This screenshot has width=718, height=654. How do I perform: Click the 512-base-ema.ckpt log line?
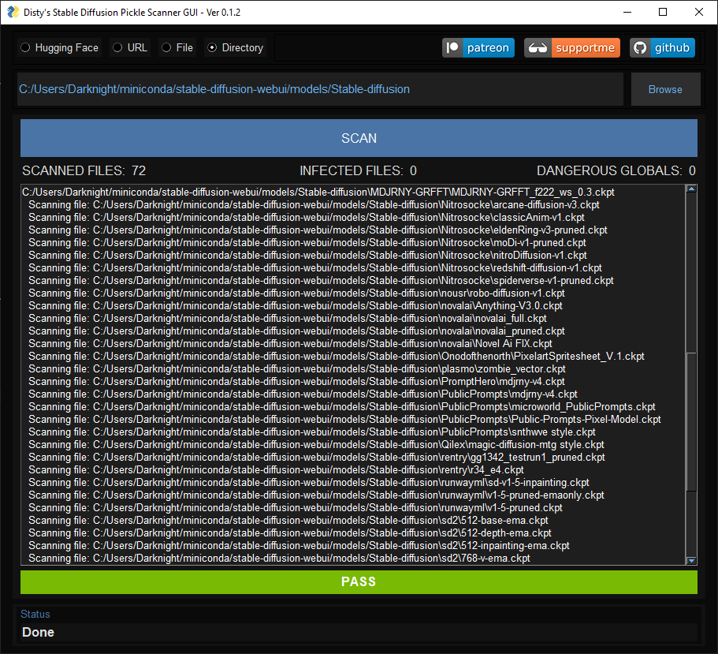point(288,520)
